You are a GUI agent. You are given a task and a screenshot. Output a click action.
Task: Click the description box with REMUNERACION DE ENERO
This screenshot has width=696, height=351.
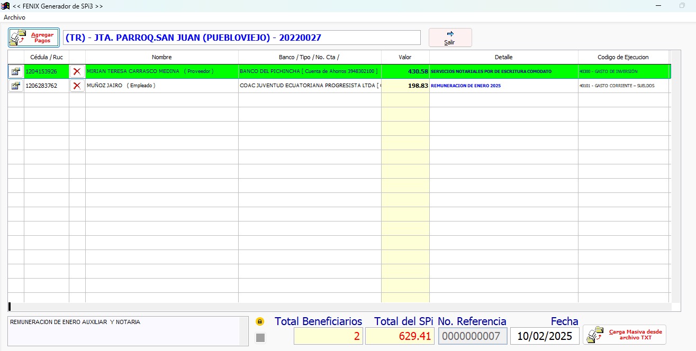pyautogui.click(x=124, y=331)
